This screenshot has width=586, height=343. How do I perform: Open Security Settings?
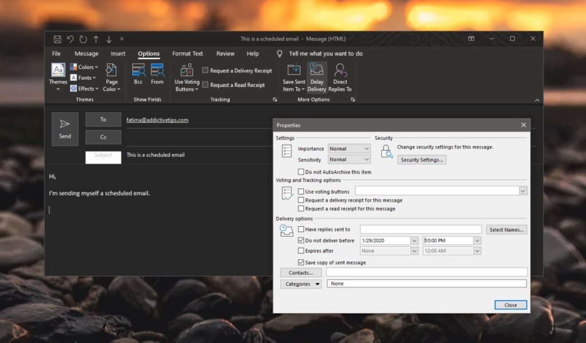422,159
